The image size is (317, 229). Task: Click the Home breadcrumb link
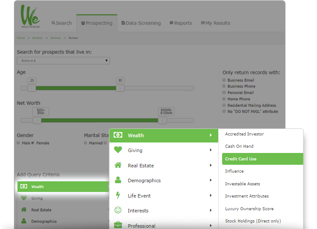tap(21, 38)
